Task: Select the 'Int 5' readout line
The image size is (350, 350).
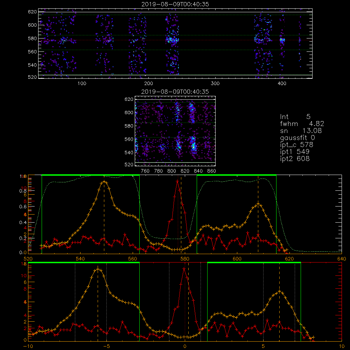Action: pyautogui.click(x=295, y=117)
